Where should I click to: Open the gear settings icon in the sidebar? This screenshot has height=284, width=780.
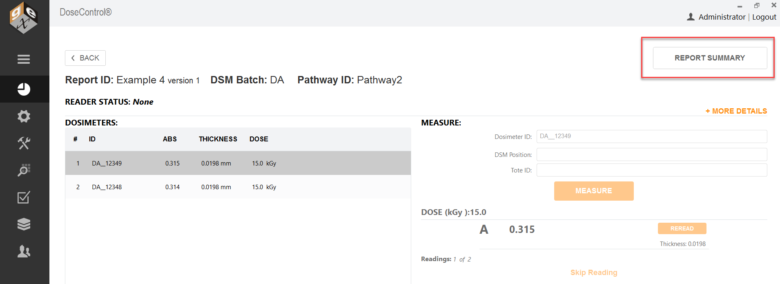point(24,116)
